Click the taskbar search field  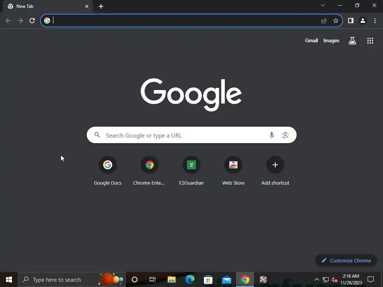pos(72,280)
